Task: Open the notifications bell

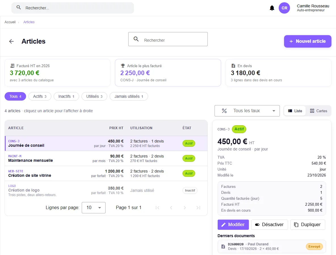Action: pyautogui.click(x=272, y=8)
